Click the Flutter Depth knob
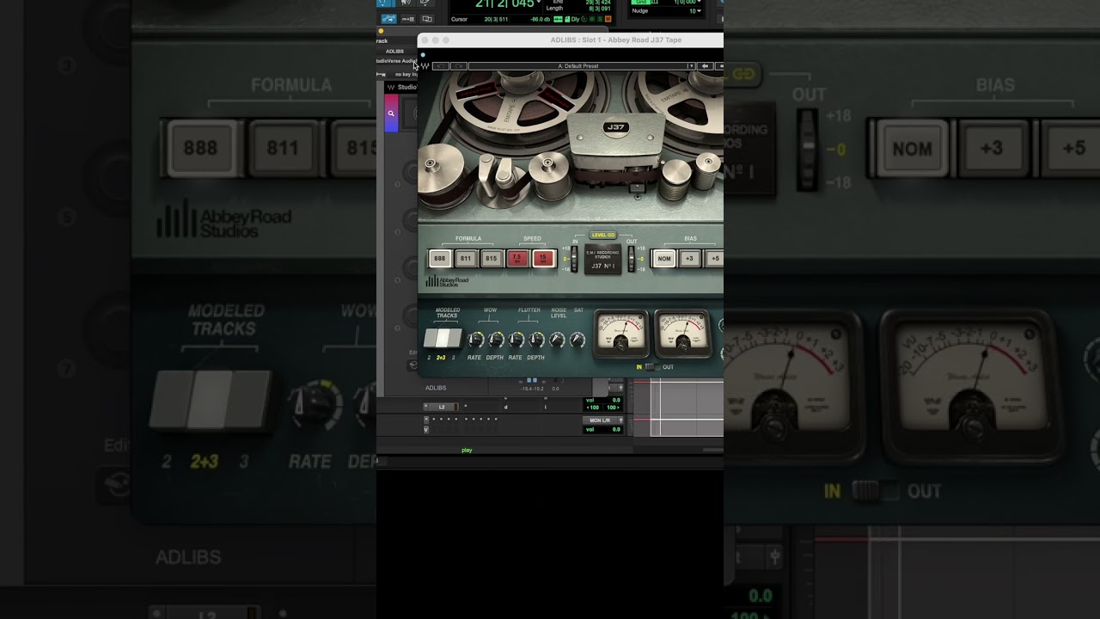Image resolution: width=1100 pixels, height=619 pixels. coord(536,340)
